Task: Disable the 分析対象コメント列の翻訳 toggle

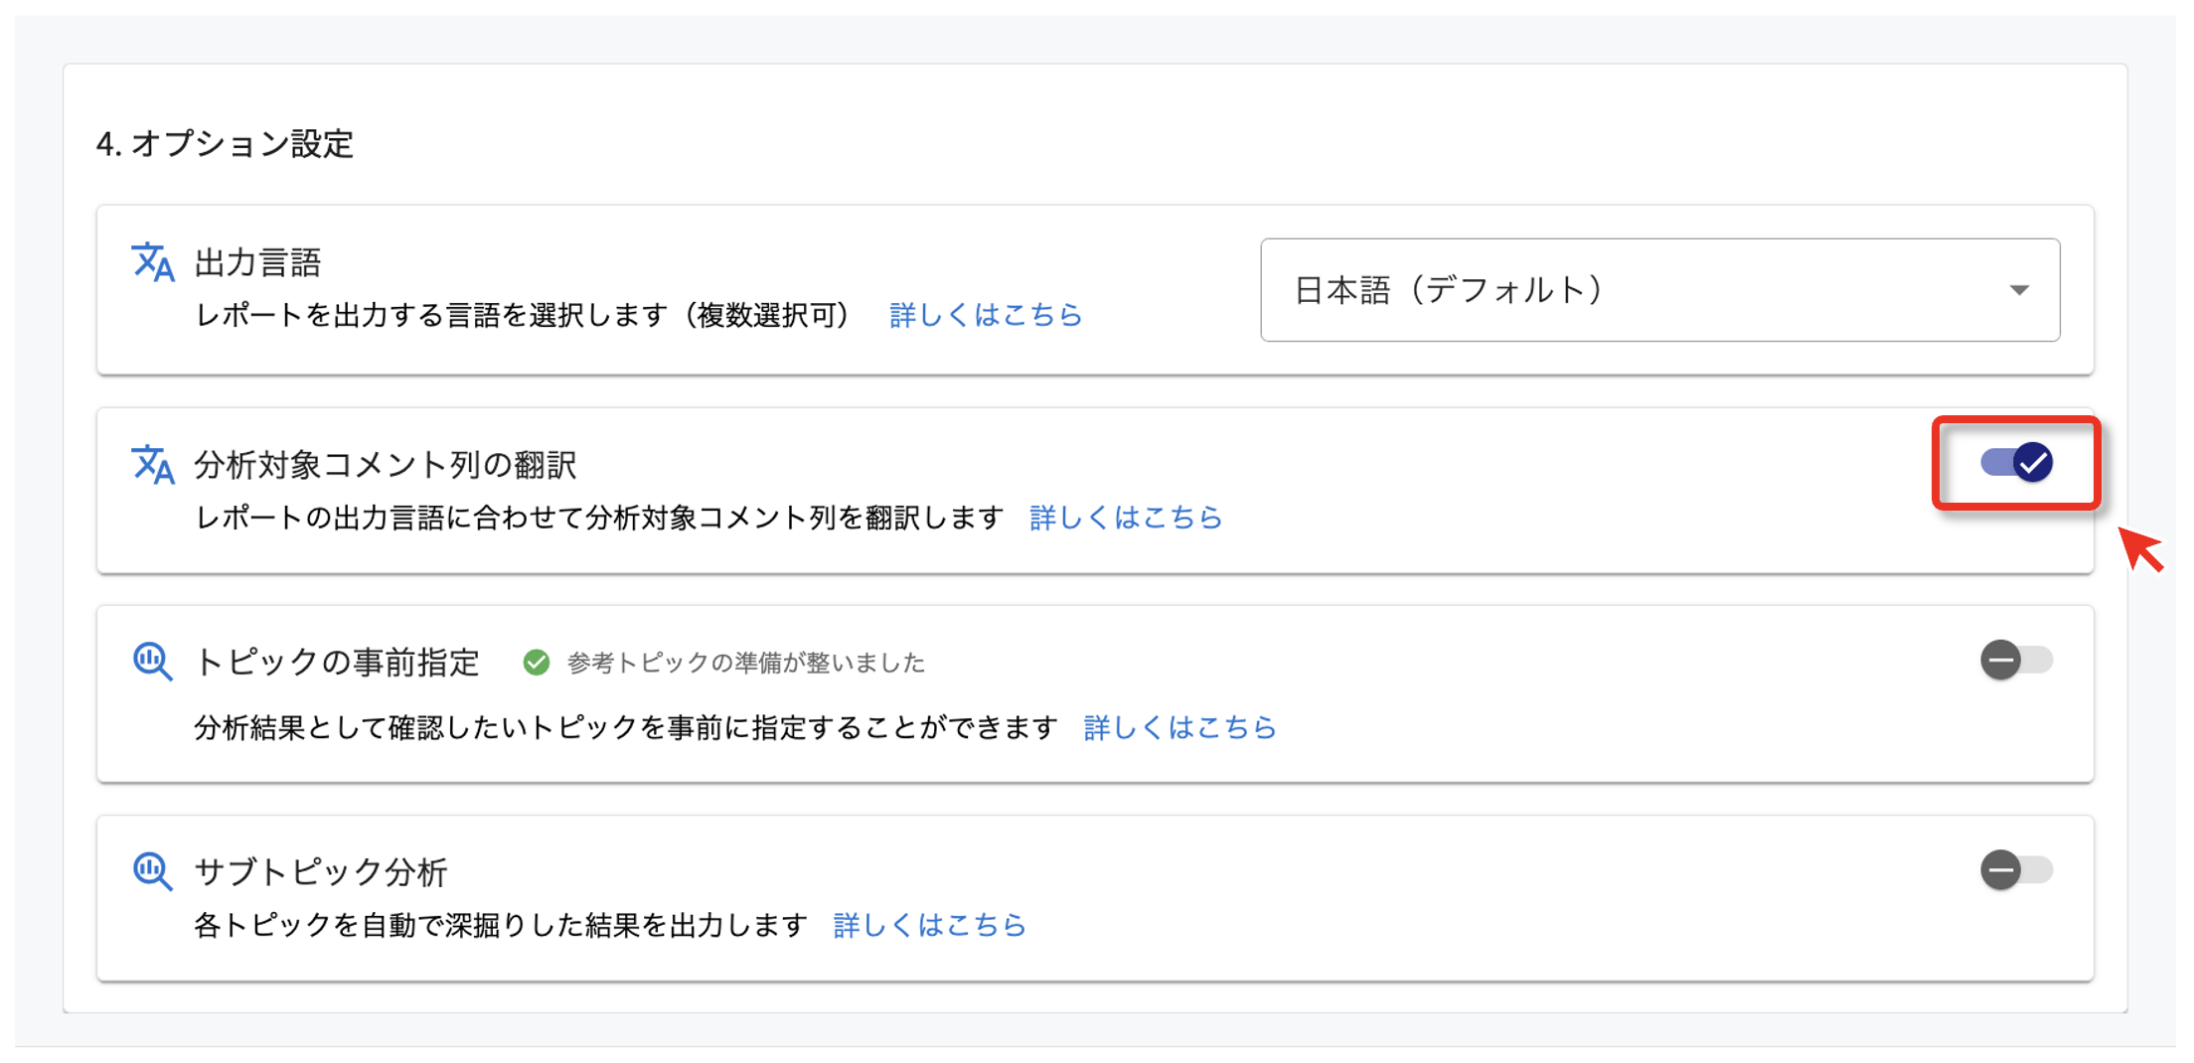Action: pos(2016,461)
